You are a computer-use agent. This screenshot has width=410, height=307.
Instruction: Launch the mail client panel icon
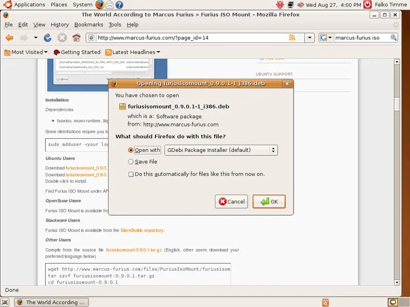click(110, 5)
